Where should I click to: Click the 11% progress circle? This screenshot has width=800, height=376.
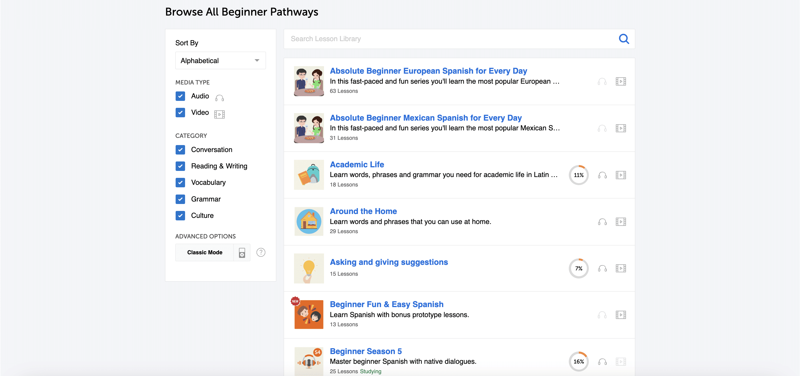578,175
